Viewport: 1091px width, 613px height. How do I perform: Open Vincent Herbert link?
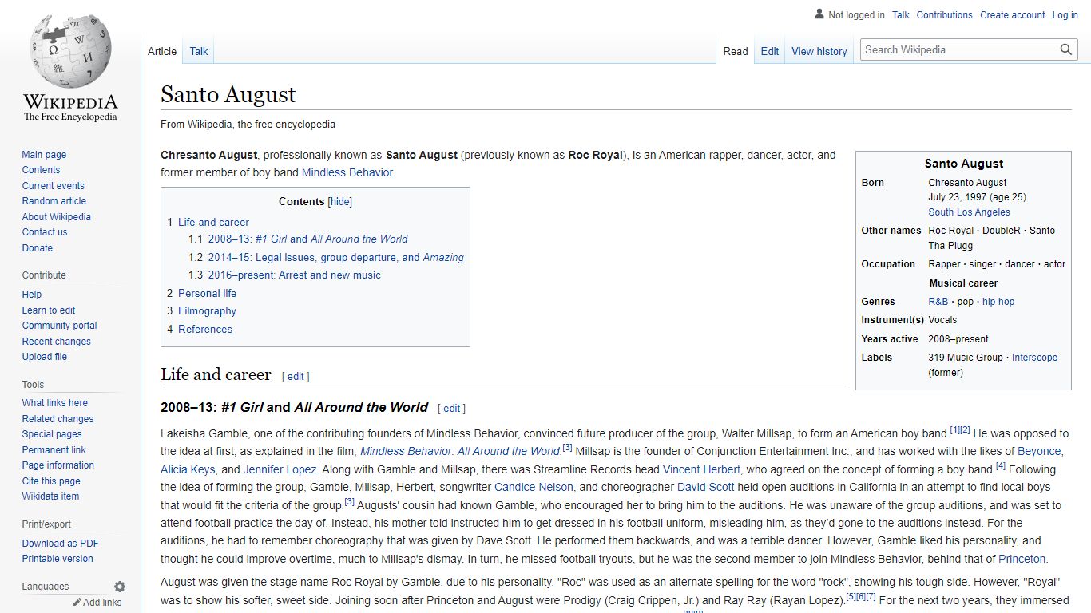pos(701,469)
